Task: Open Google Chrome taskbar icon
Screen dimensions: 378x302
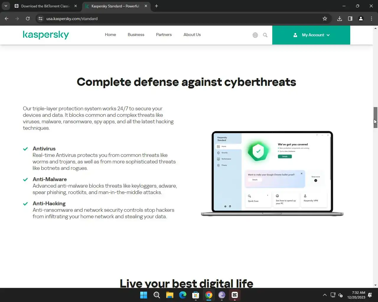Action: [x=209, y=295]
